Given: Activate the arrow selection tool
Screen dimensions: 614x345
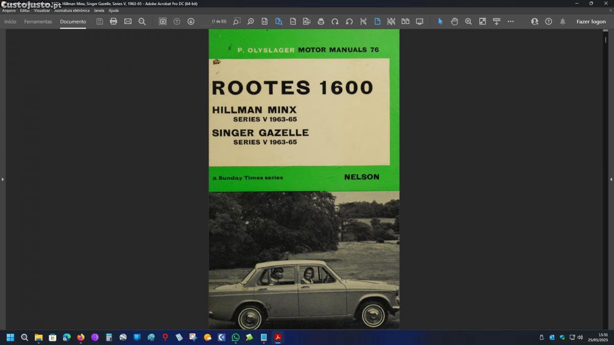Looking at the screenshot, I should click(x=441, y=21).
